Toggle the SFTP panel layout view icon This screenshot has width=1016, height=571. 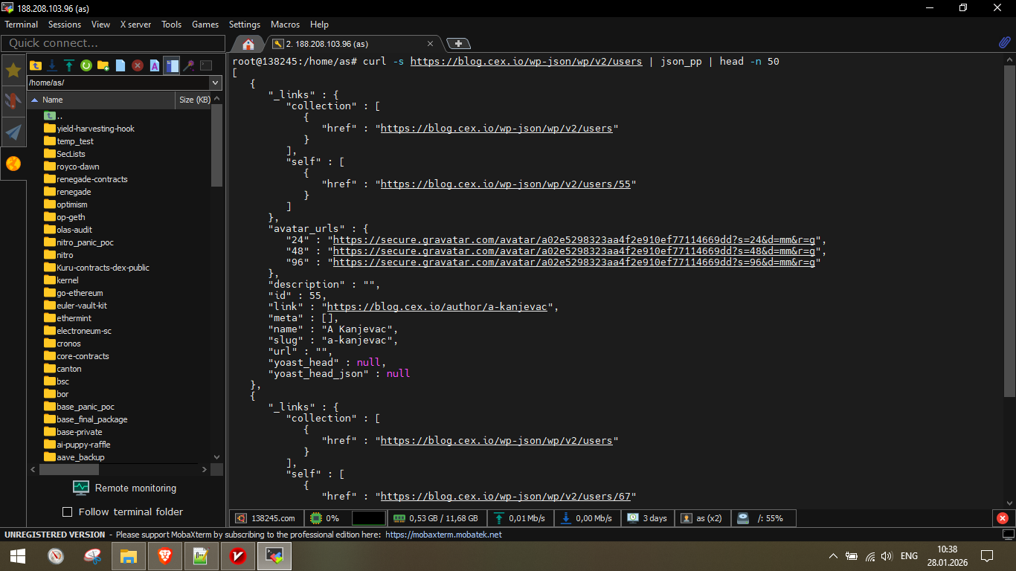point(172,65)
